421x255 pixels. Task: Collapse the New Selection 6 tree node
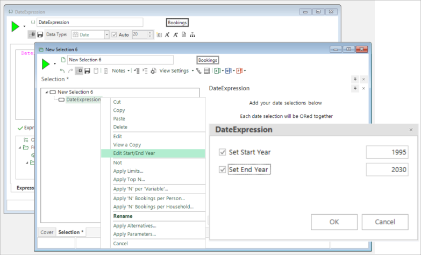pos(46,92)
